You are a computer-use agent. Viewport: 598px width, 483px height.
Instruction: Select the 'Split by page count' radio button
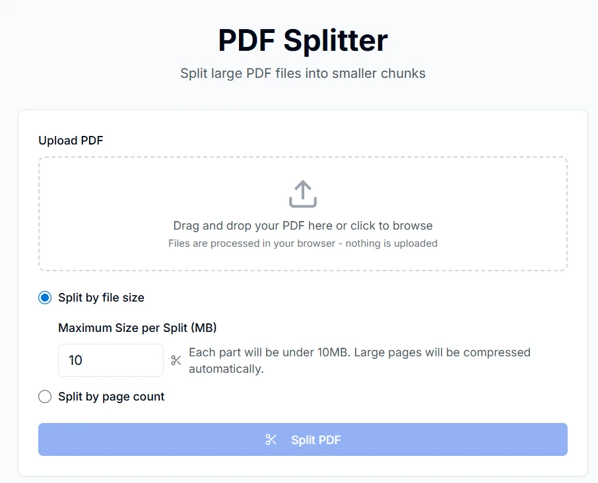point(44,397)
